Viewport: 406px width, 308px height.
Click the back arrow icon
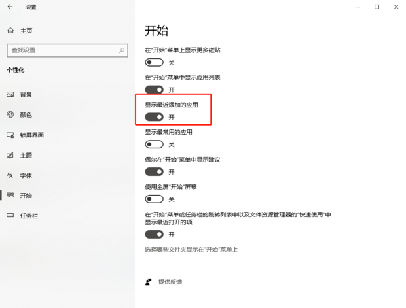click(10, 7)
